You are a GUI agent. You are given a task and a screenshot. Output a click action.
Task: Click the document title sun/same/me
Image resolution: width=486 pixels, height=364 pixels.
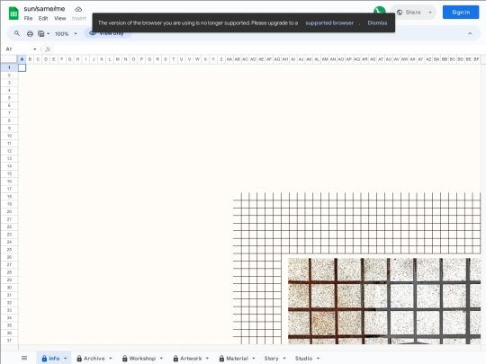coord(44,9)
